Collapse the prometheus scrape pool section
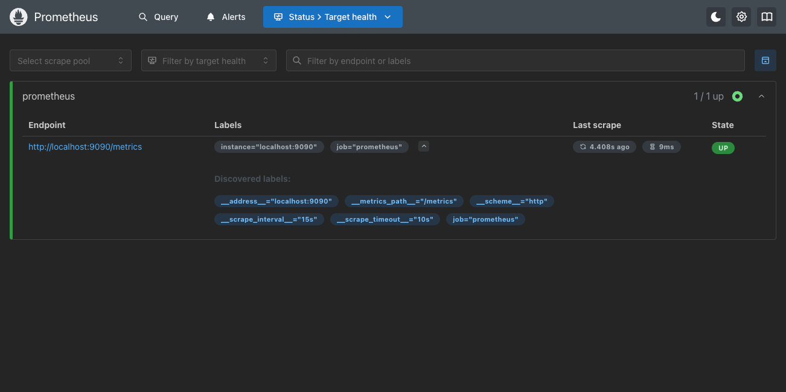Image resolution: width=786 pixels, height=392 pixels. 761,96
